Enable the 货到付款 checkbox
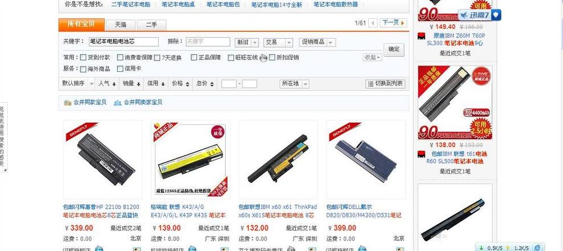 83,58
